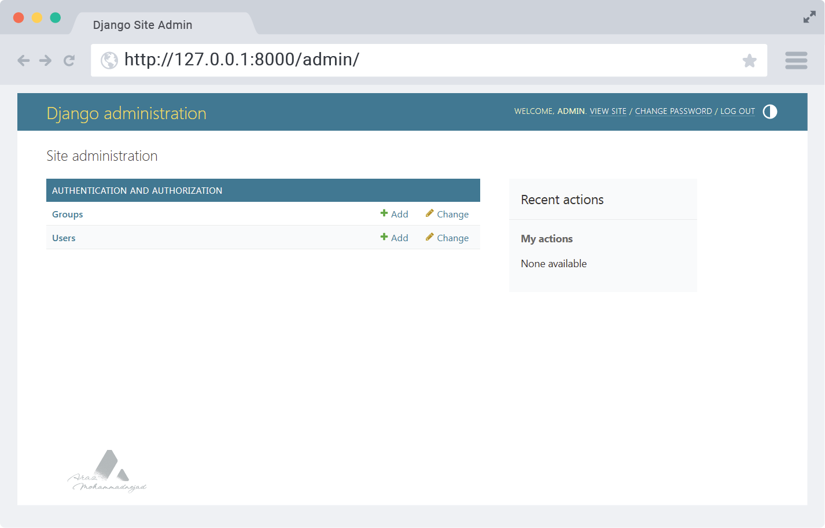This screenshot has height=528, width=825.
Task: Click Add in the Groups row
Action: coord(394,214)
